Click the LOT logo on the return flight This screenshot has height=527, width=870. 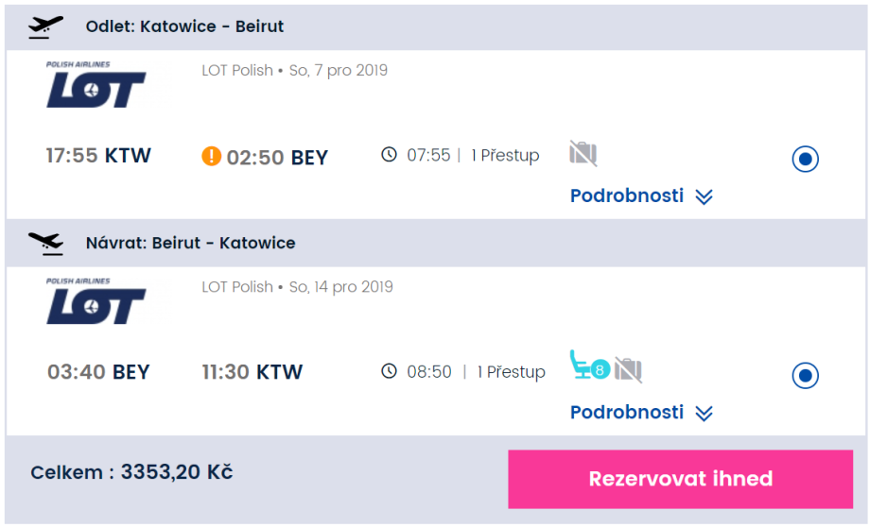(x=96, y=301)
